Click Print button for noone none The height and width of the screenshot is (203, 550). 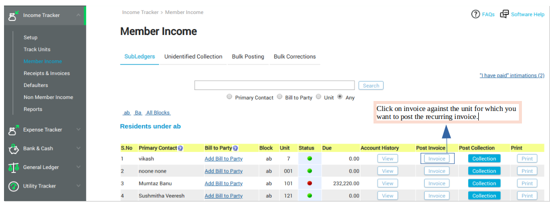[527, 171]
